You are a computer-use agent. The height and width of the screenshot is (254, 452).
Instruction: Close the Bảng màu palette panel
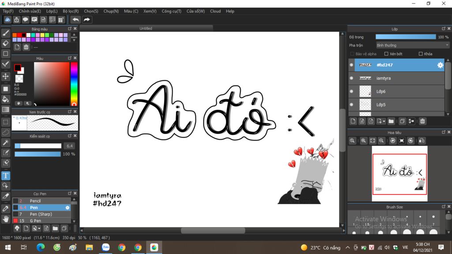75,29
